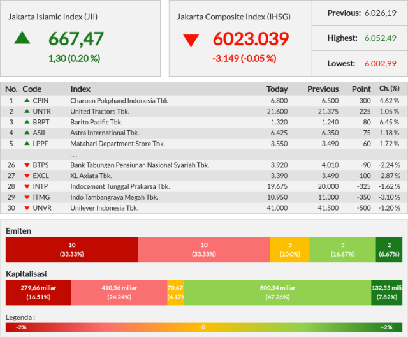Image resolution: width=408 pixels, height=337 pixels.
Task: Sort table by the Ch. (%) column header
Action: (389, 89)
